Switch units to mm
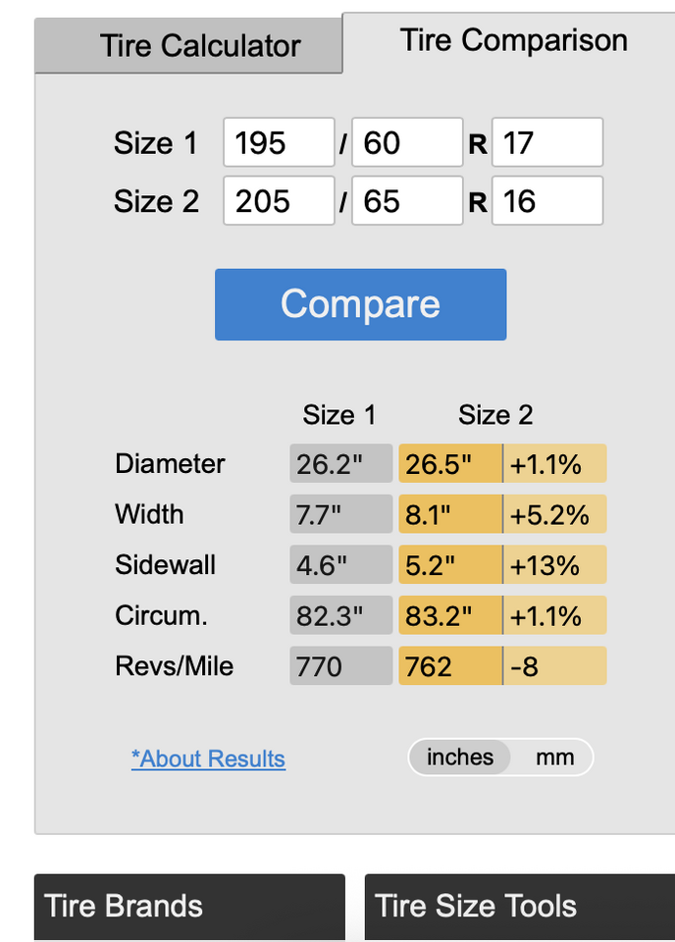The height and width of the screenshot is (942, 675). (x=554, y=758)
